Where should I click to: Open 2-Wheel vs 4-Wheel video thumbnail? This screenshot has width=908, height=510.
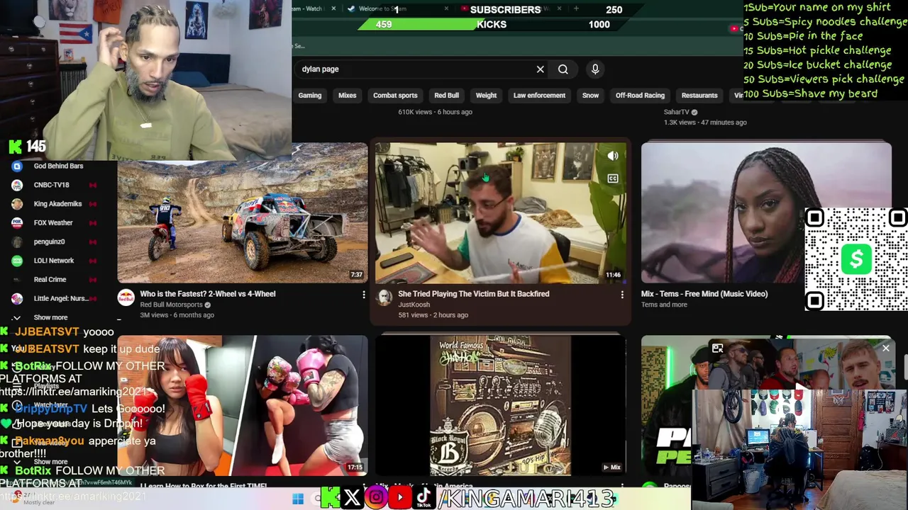pyautogui.click(x=243, y=212)
